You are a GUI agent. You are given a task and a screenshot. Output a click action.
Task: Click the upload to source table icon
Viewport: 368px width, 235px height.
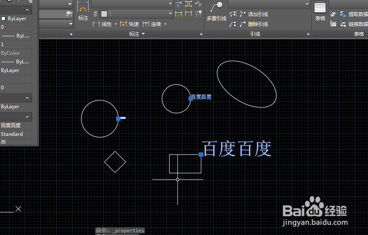tap(333, 24)
